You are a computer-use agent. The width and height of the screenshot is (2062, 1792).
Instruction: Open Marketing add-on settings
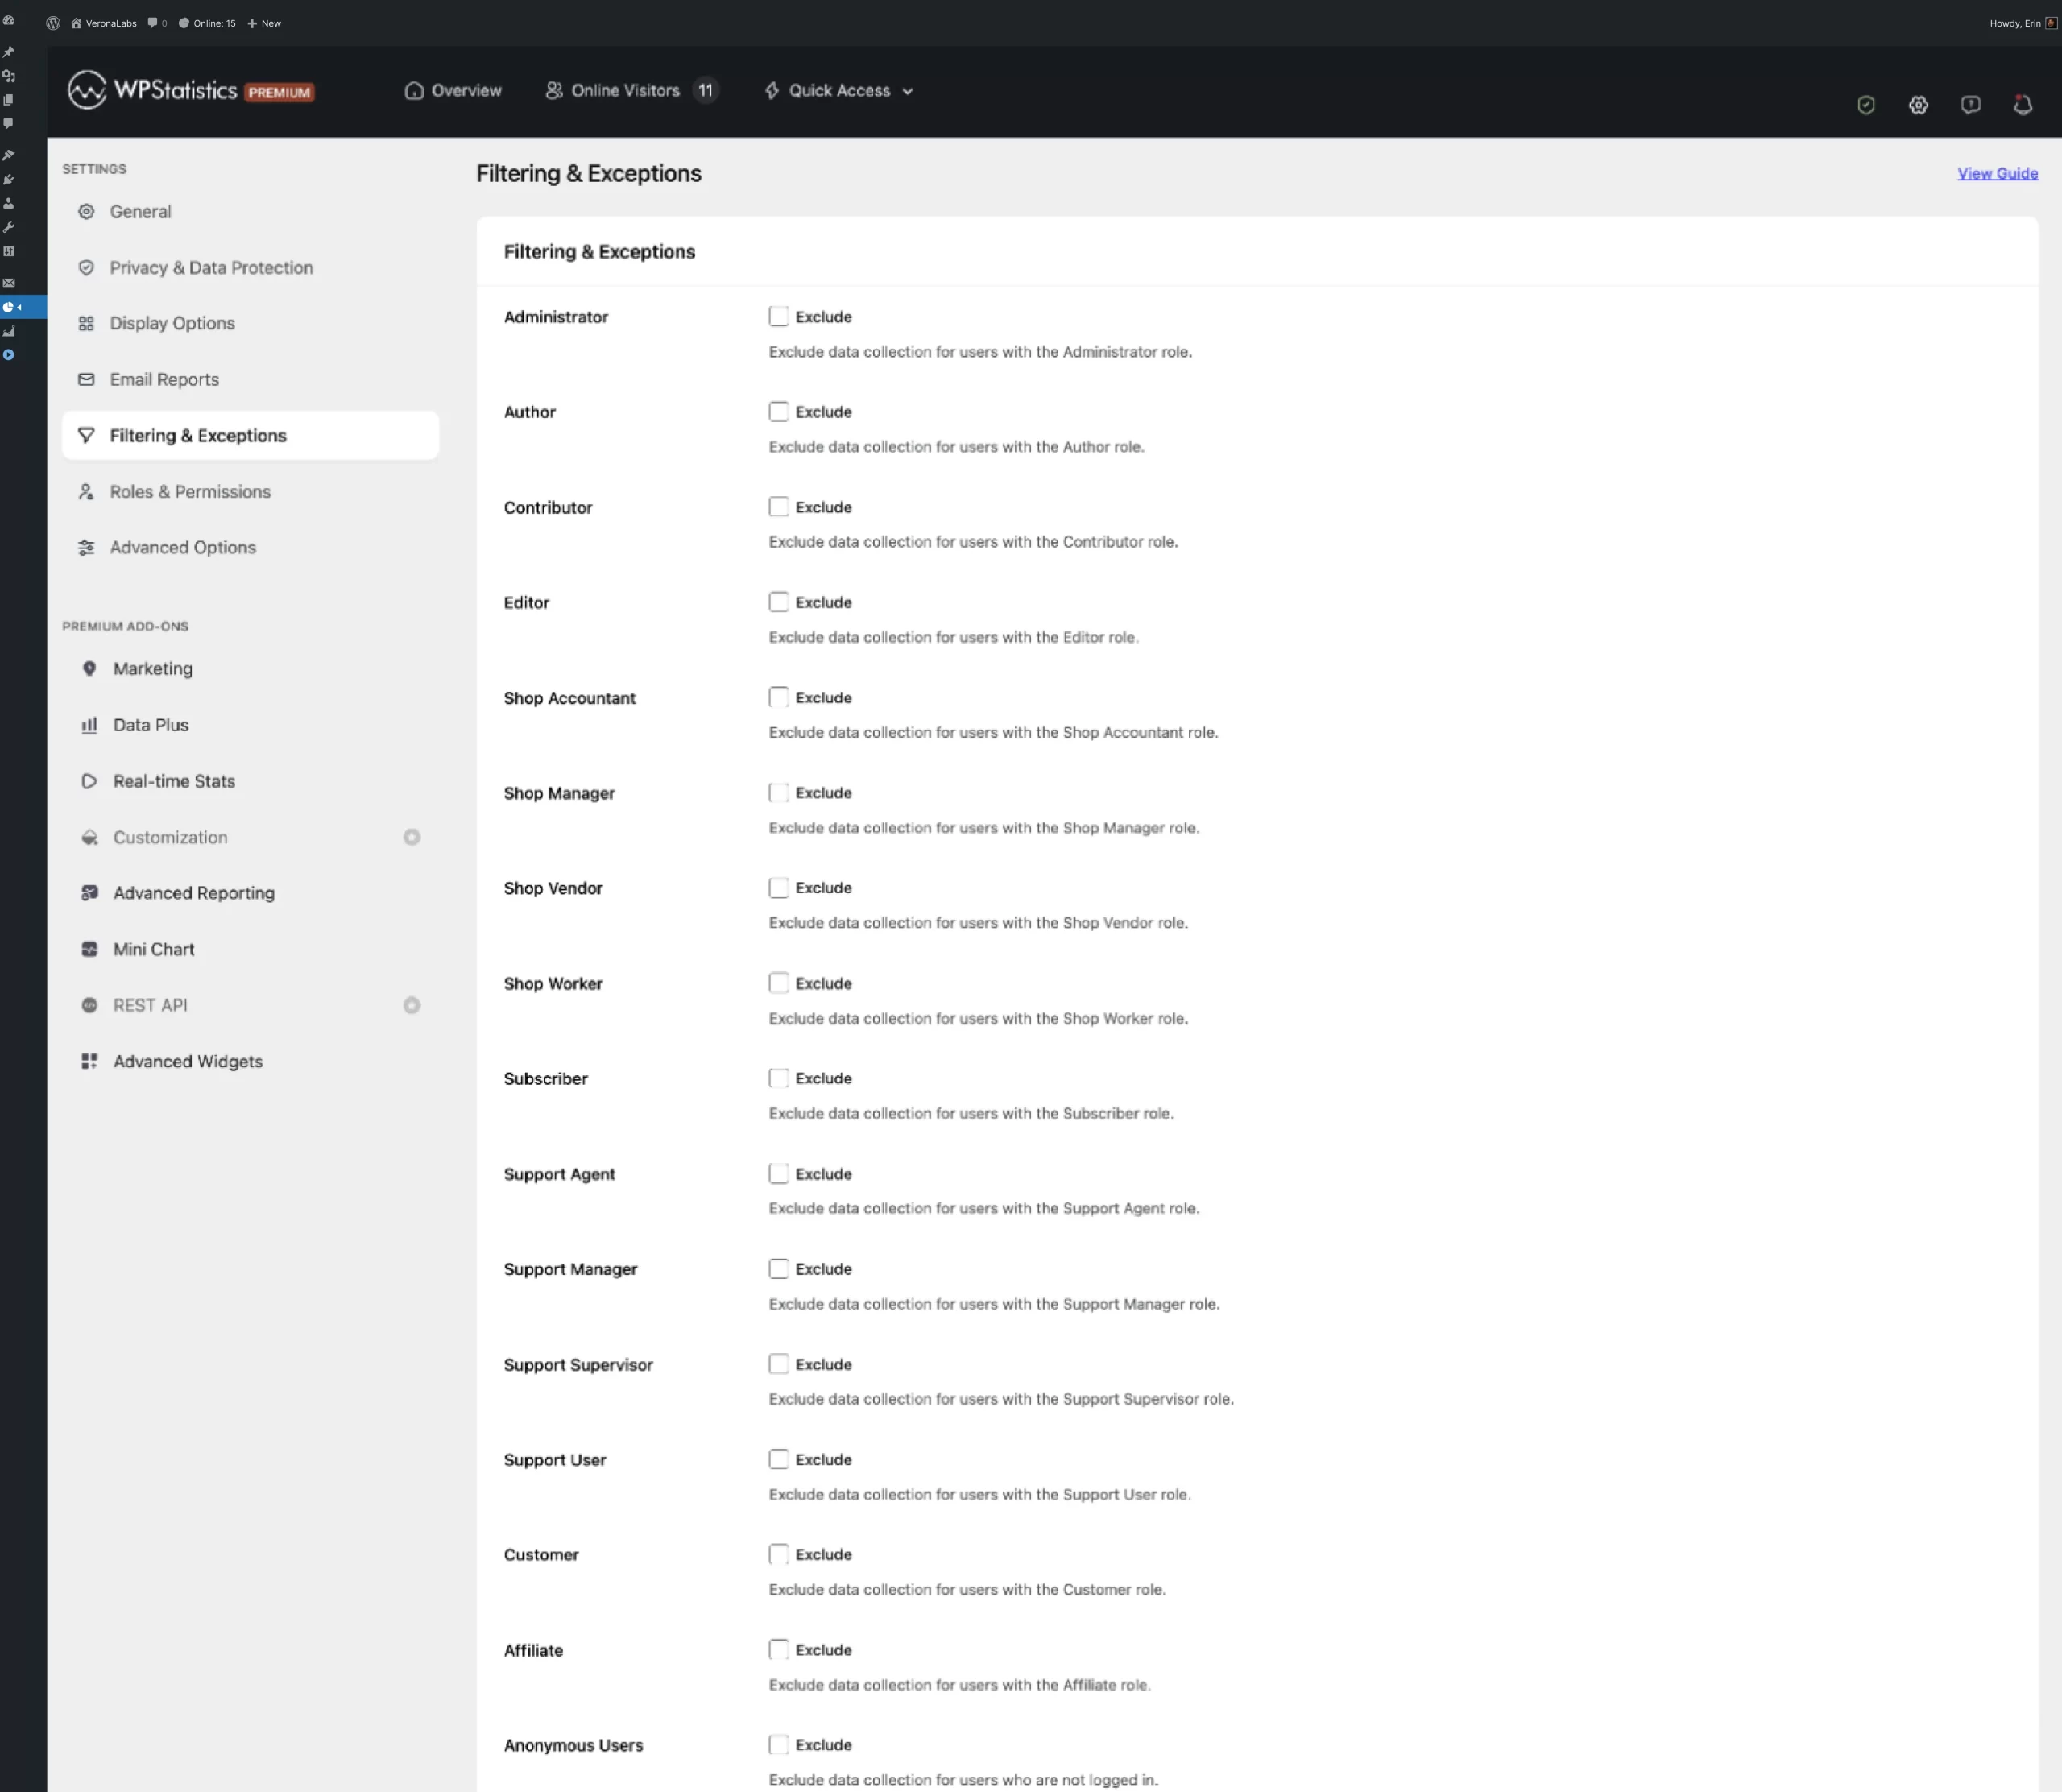tap(250, 668)
